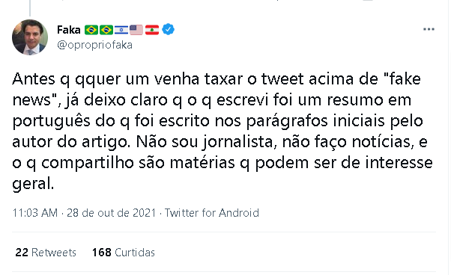Click the final word geral in tweet
This screenshot has height=275, width=451.
point(33,184)
